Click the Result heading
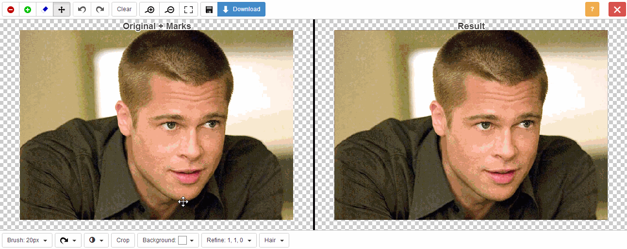 (x=471, y=26)
